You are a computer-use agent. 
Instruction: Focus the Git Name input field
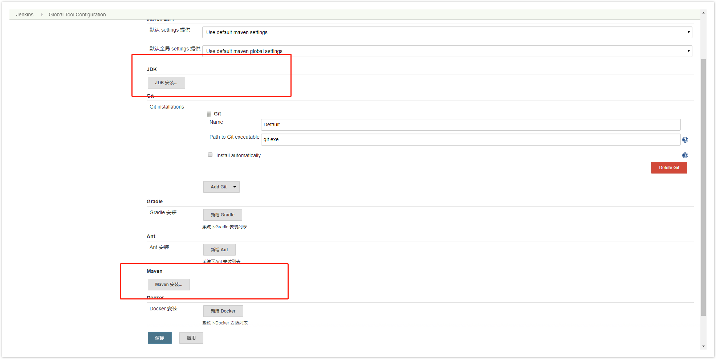(x=471, y=125)
